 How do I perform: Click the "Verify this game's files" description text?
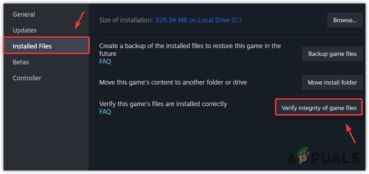click(163, 104)
